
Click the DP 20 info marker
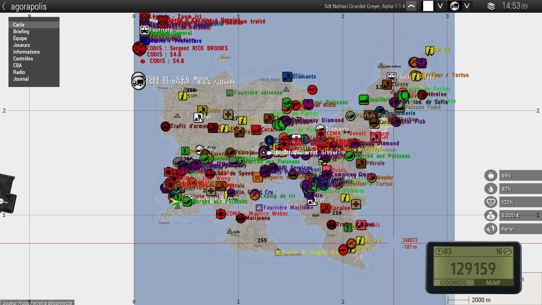430,50
